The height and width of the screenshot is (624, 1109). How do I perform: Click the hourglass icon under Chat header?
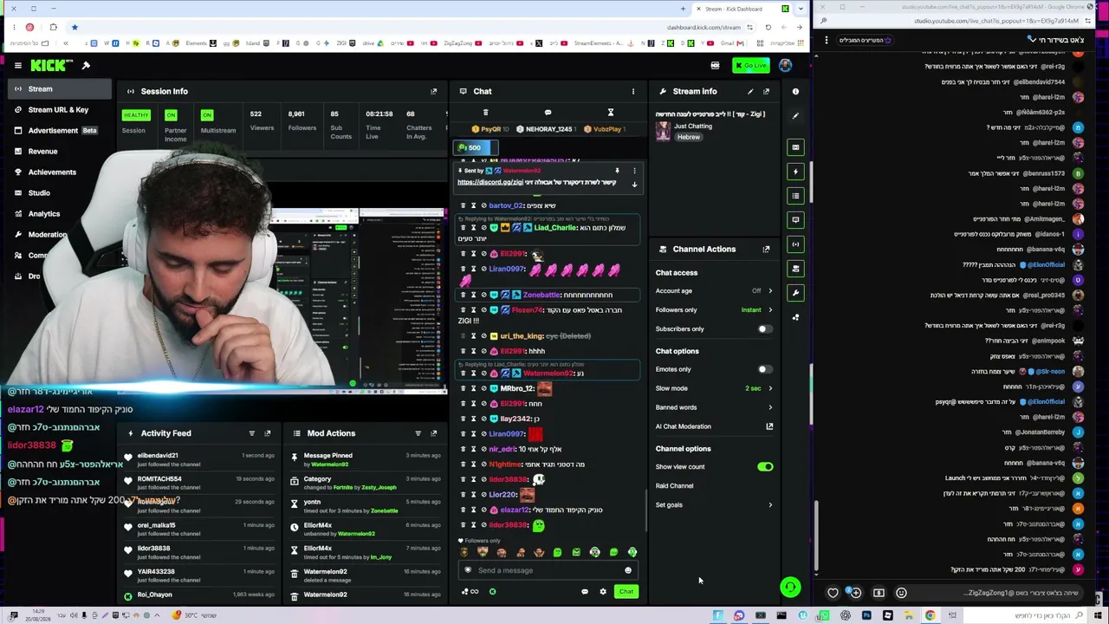[x=610, y=113]
